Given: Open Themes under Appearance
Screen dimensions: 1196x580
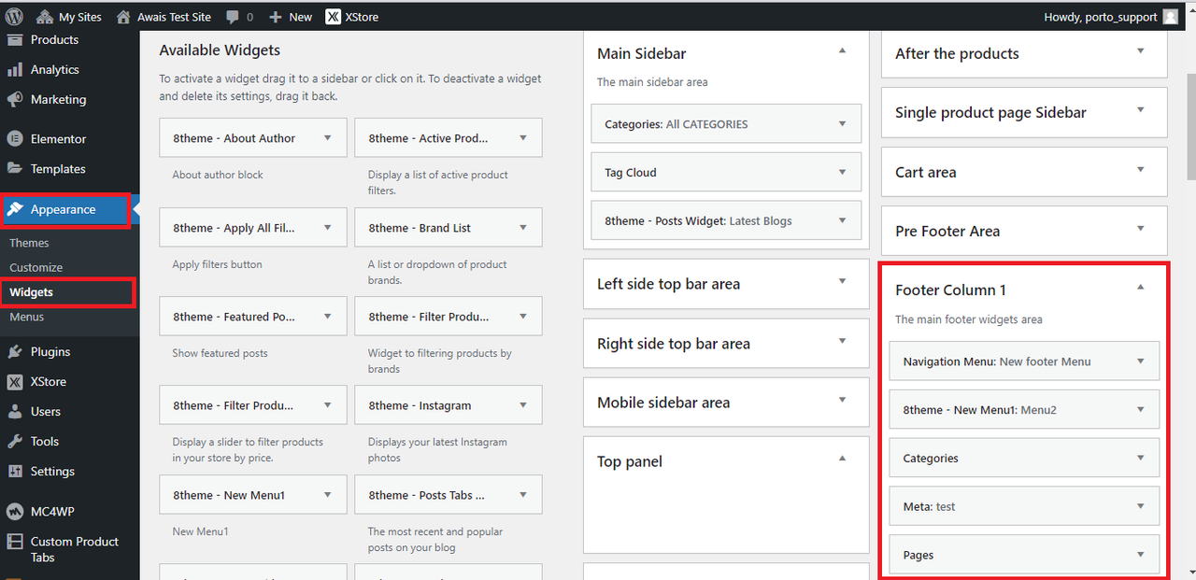Looking at the screenshot, I should click(x=29, y=243).
